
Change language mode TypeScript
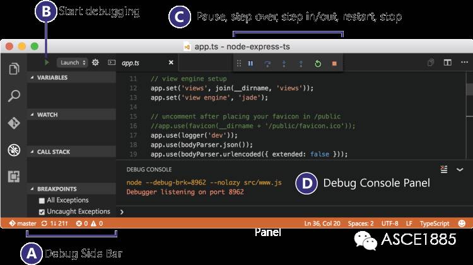click(435, 223)
